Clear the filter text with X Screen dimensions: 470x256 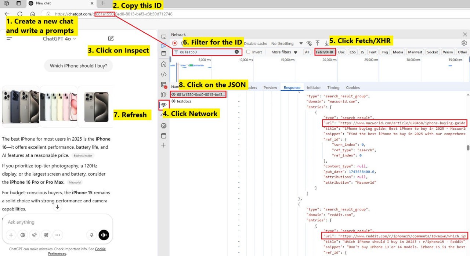click(x=237, y=52)
